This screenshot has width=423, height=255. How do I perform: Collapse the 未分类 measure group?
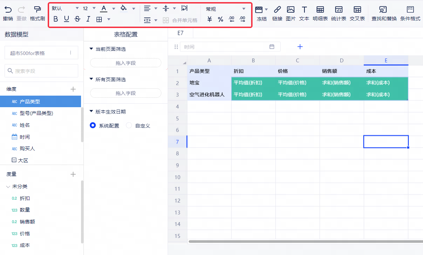click(x=8, y=186)
